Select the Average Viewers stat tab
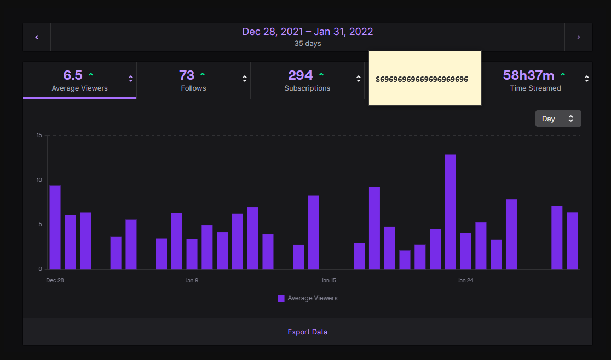Screen dimensions: 611x360 point(80,80)
